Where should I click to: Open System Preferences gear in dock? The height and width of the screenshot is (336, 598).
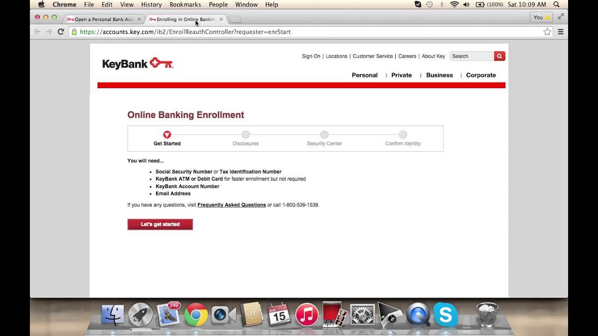coord(363,315)
